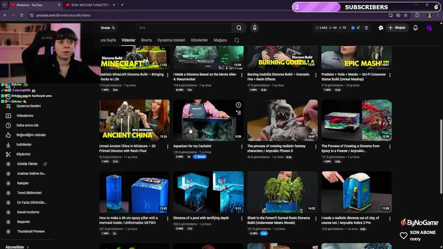443x249 pixels.
Task: Open title 'Shark in the Forest?! Surreal Resin Diorama'
Action: tap(279, 220)
